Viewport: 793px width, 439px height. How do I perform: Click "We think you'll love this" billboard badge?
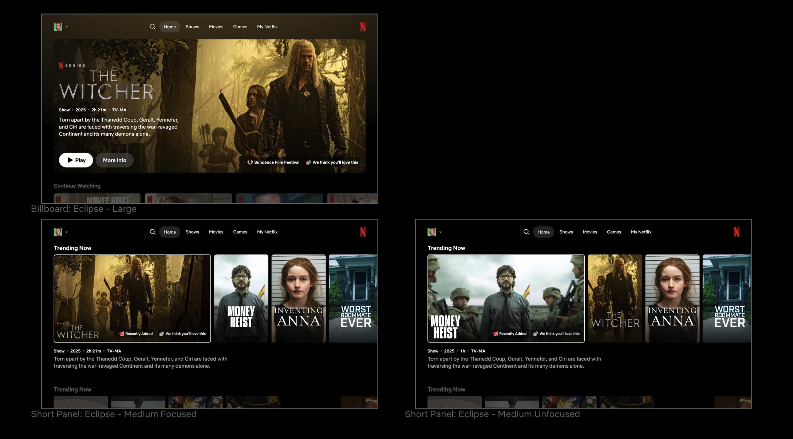pyautogui.click(x=332, y=162)
